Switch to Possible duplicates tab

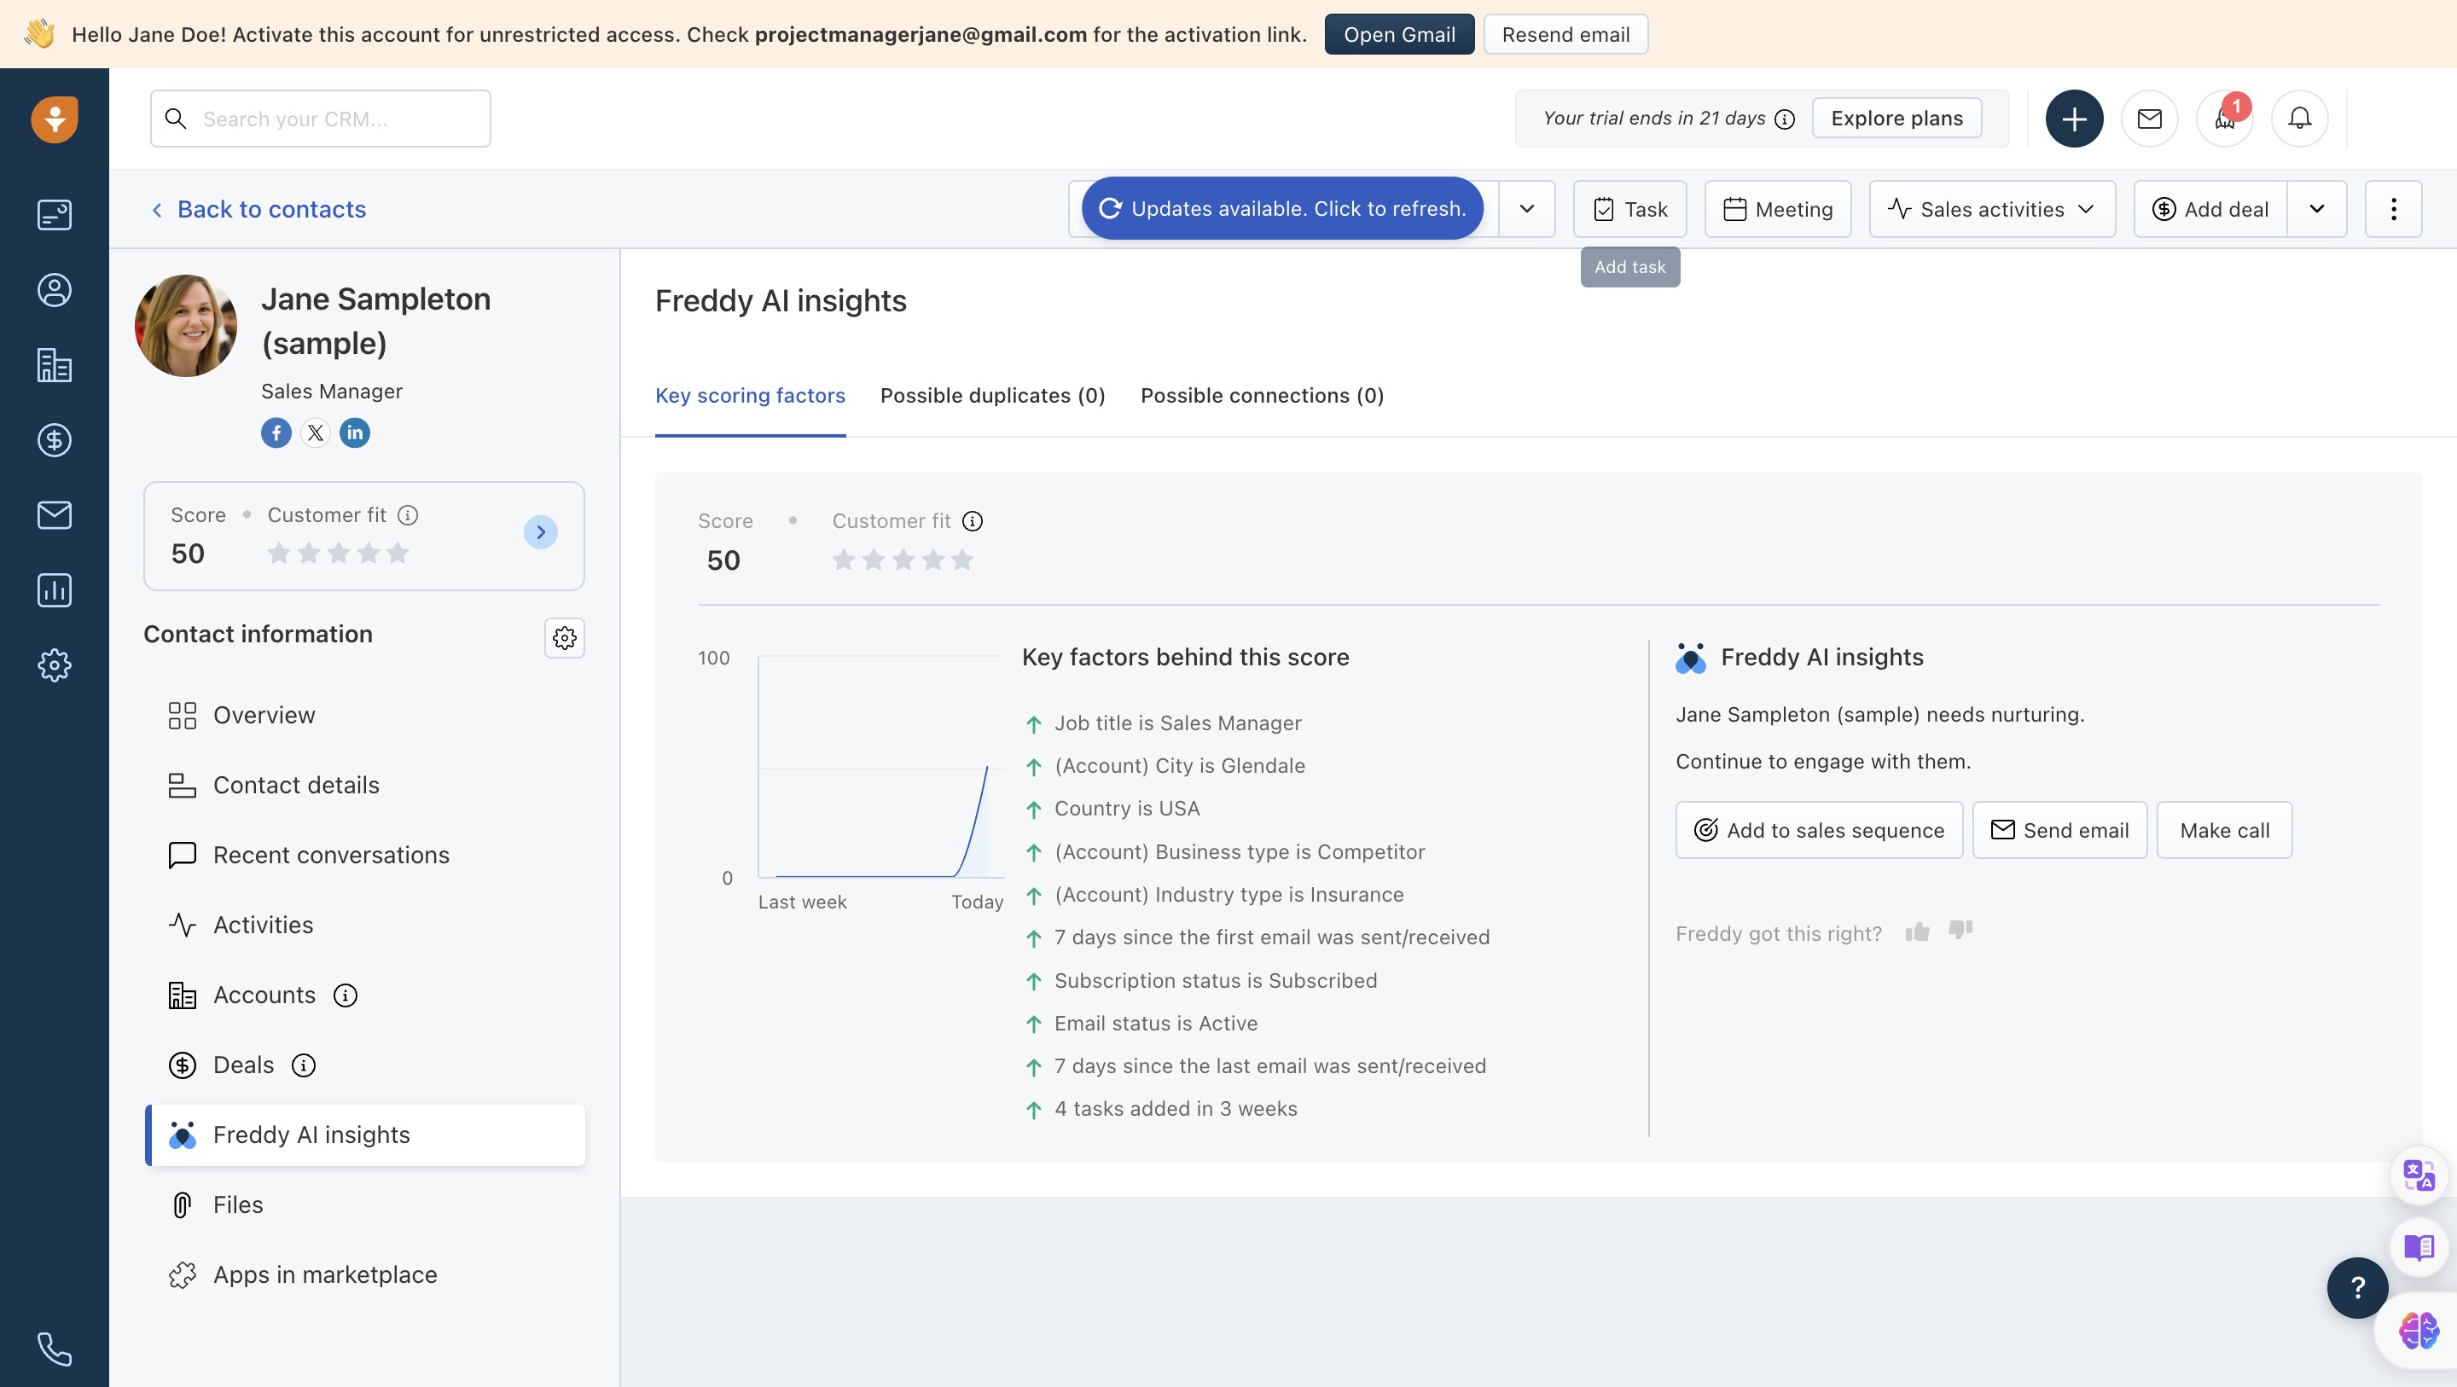coord(992,396)
